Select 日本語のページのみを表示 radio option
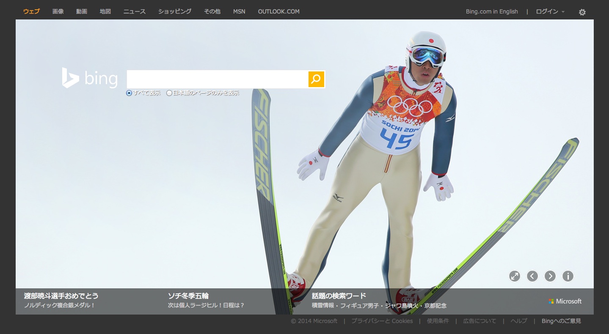 [169, 93]
